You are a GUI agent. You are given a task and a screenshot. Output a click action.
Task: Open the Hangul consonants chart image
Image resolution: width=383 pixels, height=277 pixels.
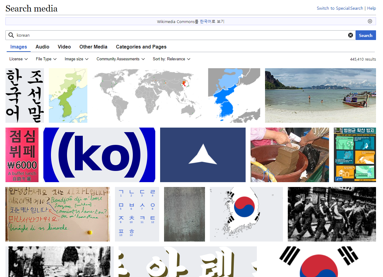coord(137,214)
